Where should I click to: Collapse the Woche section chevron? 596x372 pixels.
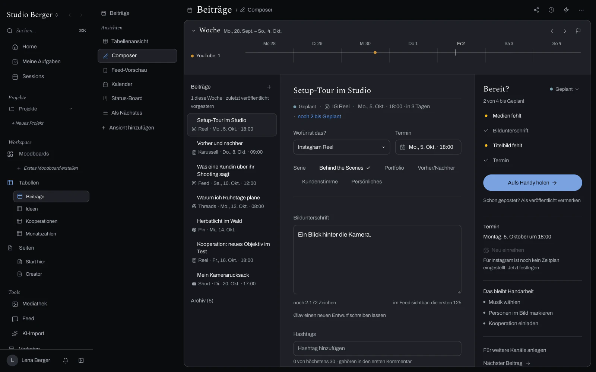[194, 31]
